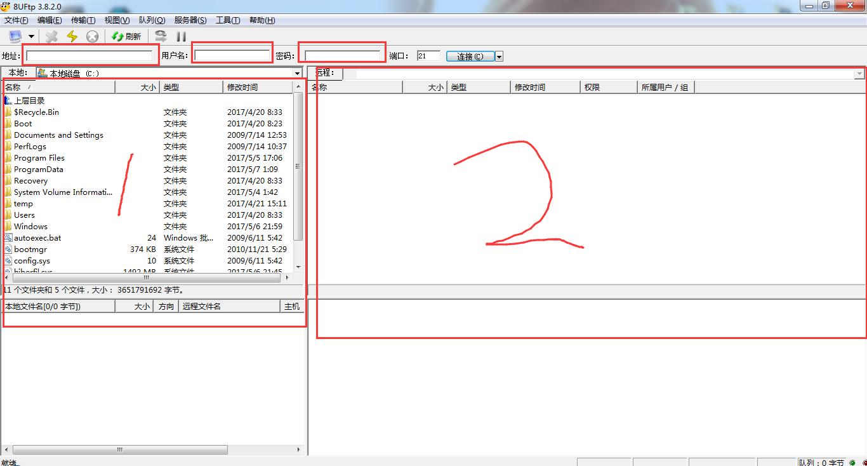The width and height of the screenshot is (867, 466).
Task: Click the remote pane 权限 column header
Action: 609,87
